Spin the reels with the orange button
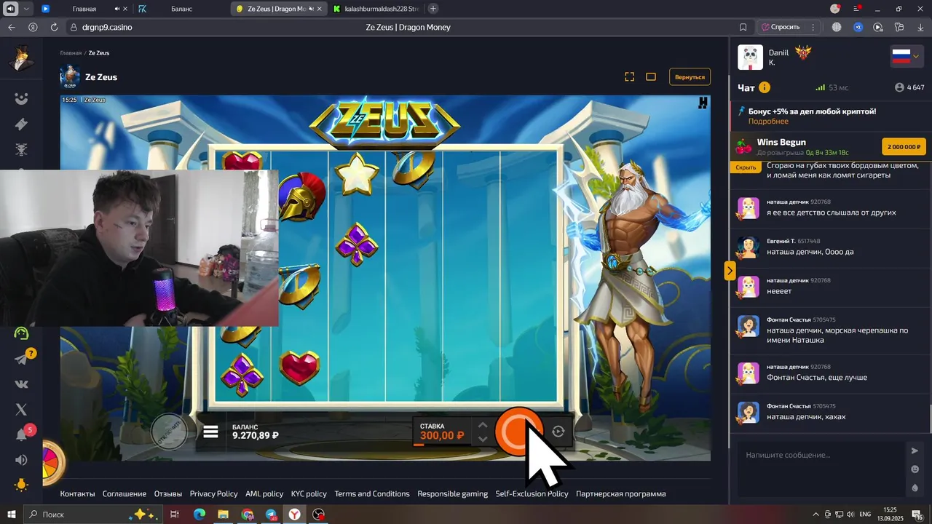The image size is (932, 524). pyautogui.click(x=519, y=432)
